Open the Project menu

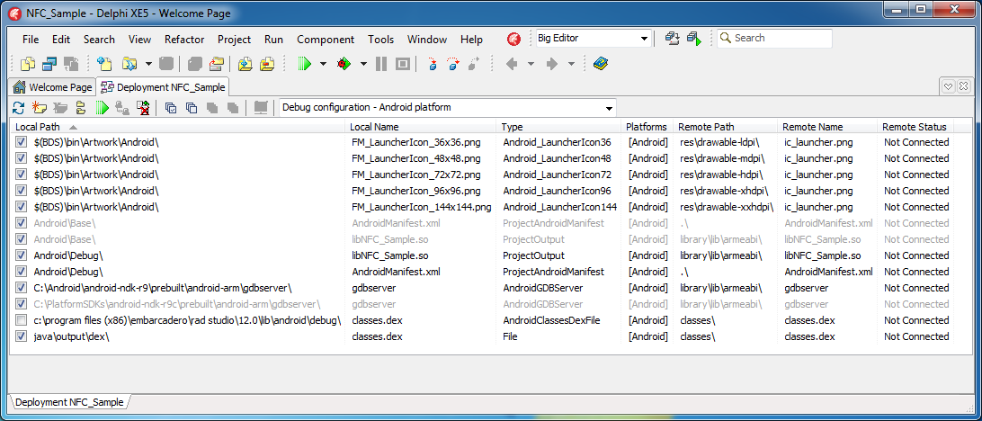[x=234, y=40]
